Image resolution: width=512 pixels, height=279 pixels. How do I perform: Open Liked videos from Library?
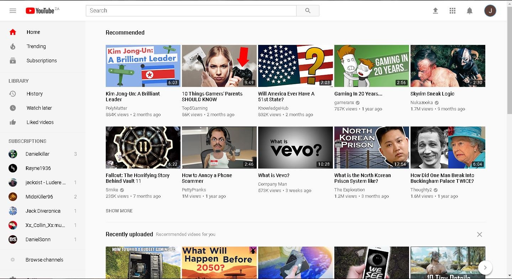tap(43, 122)
